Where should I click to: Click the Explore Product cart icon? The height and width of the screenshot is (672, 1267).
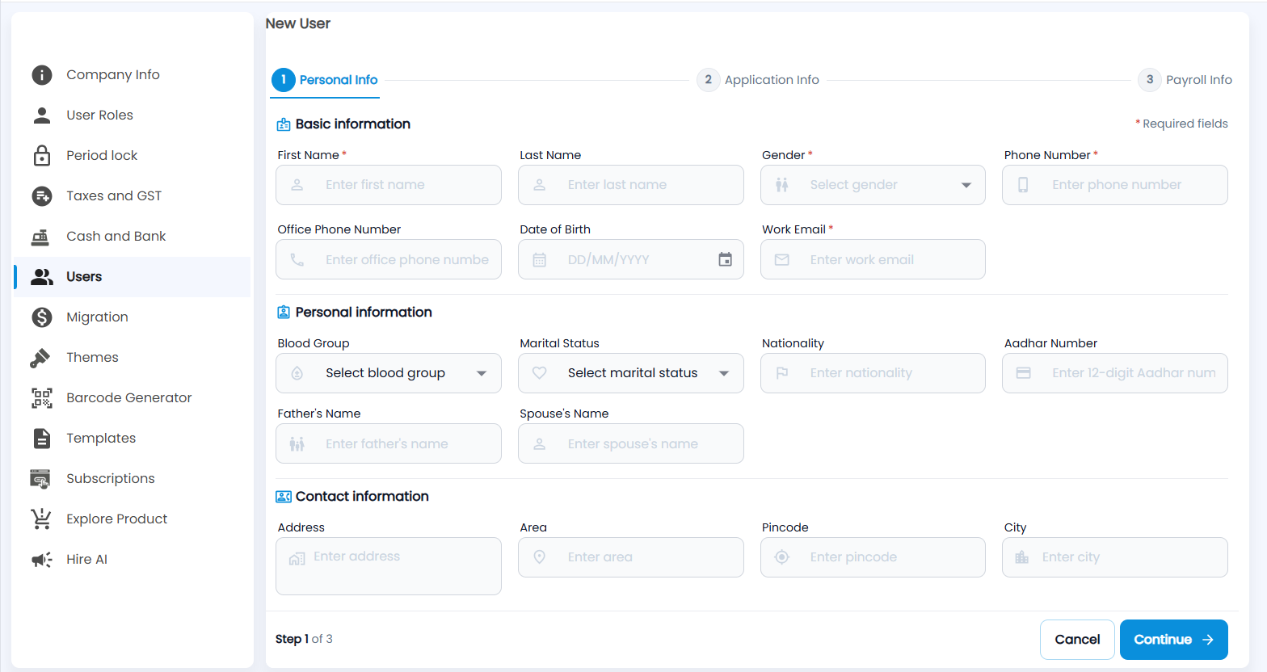pyautogui.click(x=41, y=519)
